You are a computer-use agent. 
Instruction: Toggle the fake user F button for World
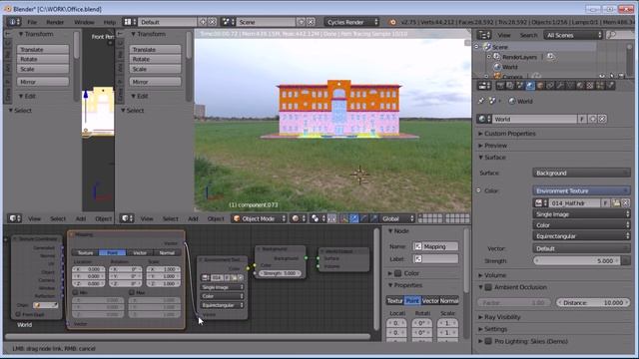pos(582,119)
